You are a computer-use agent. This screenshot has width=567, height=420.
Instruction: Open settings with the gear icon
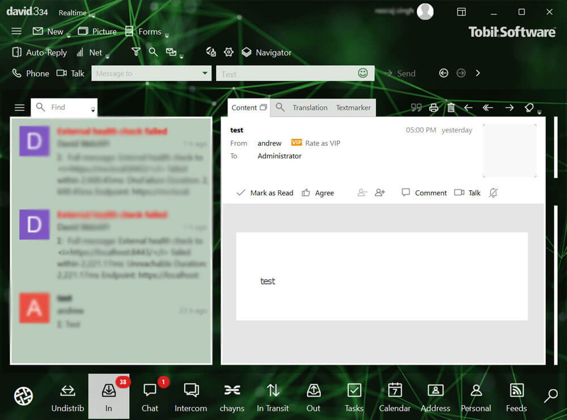click(x=229, y=52)
